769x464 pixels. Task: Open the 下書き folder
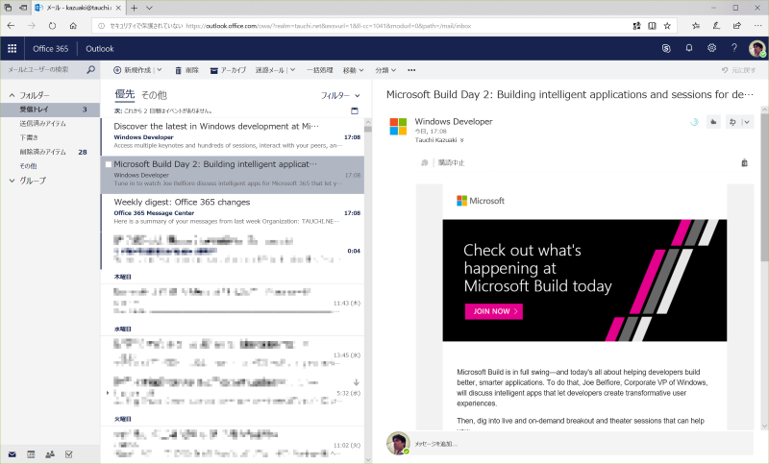coord(29,137)
